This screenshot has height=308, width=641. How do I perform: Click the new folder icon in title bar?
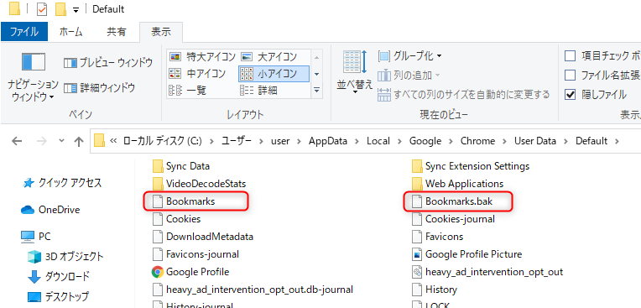point(61,9)
